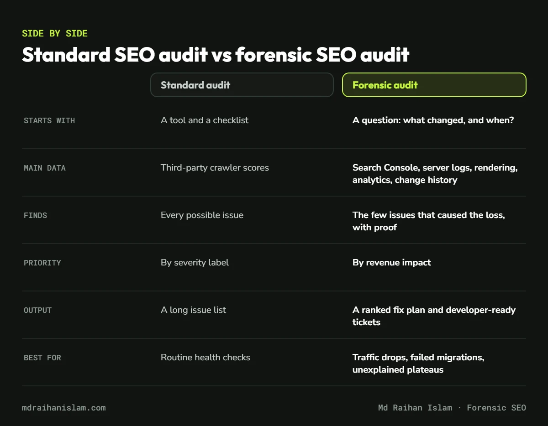Viewport: 548px width, 426px height.
Task: Click 'Every possible issue' cell
Action: click(202, 215)
